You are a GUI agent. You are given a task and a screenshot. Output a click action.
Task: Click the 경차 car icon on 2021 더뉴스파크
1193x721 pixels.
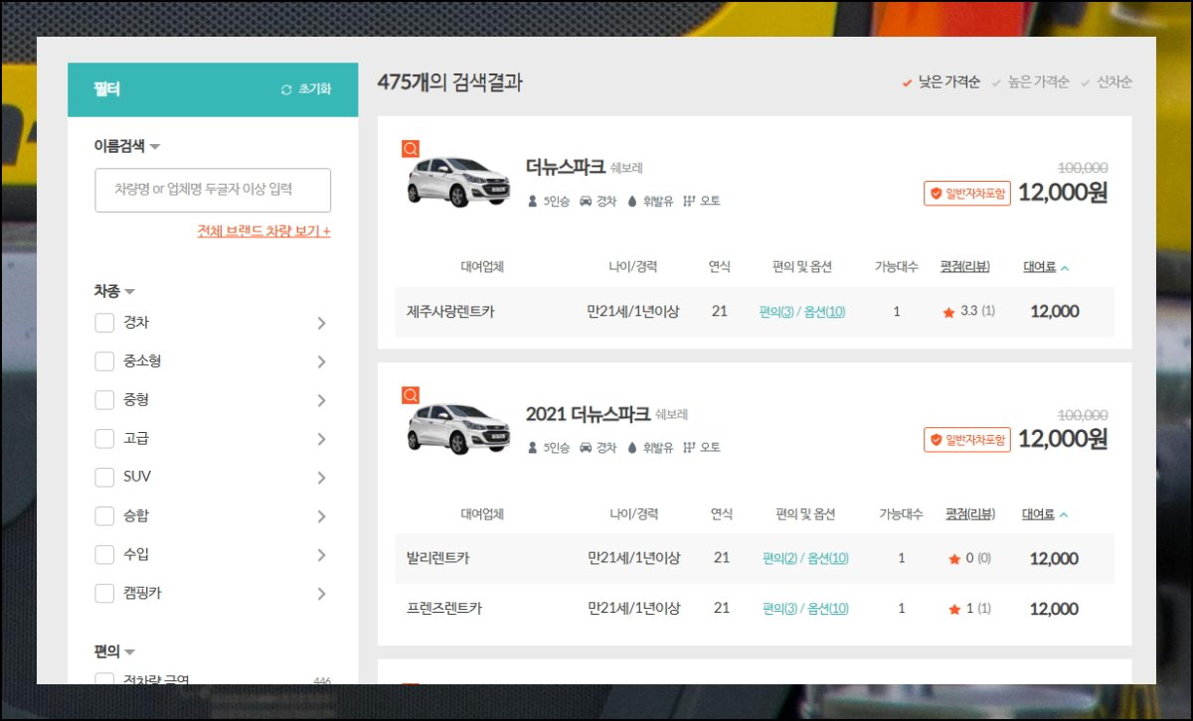tap(586, 448)
